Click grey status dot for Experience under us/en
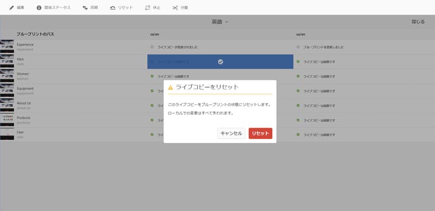The height and width of the screenshot is (211, 435). (x=298, y=47)
